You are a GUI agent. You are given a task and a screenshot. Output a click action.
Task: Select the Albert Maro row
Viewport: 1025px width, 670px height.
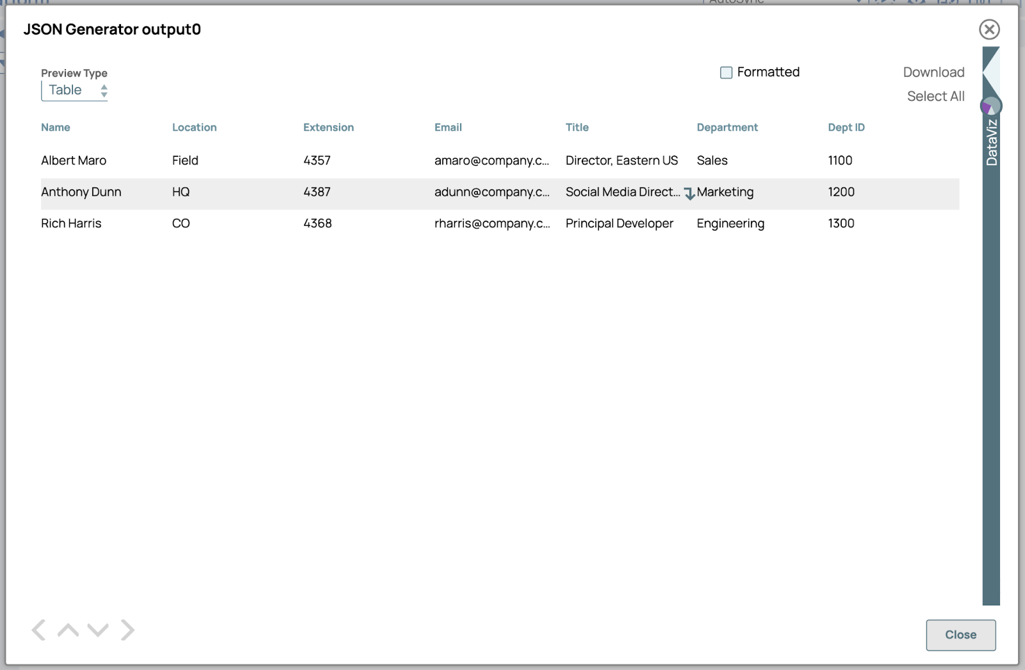point(74,161)
